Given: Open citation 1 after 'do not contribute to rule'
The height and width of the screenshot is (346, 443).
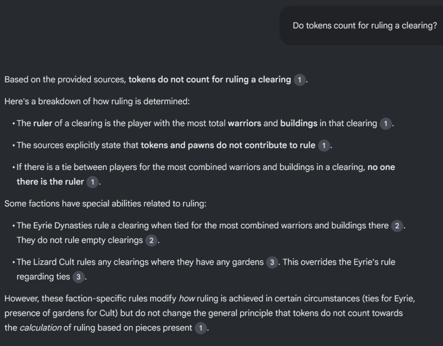Looking at the screenshot, I should pos(324,145).
